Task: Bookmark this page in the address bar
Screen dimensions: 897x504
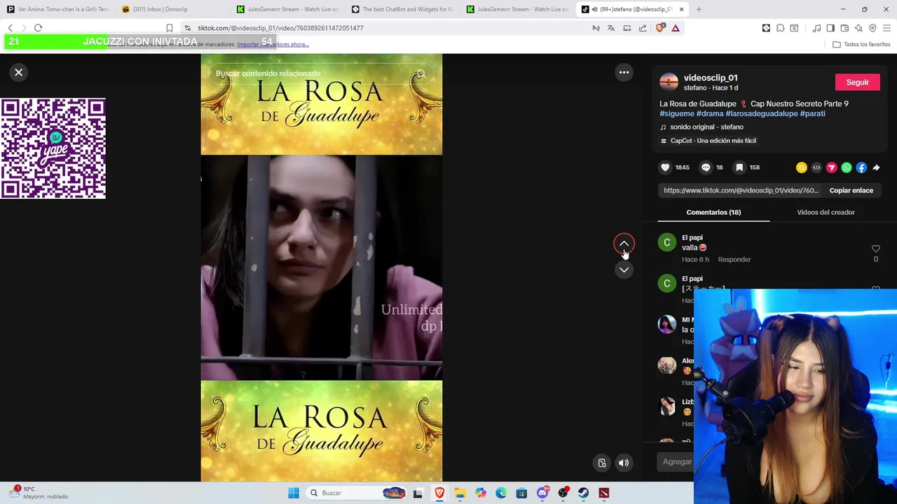Action: point(169,28)
